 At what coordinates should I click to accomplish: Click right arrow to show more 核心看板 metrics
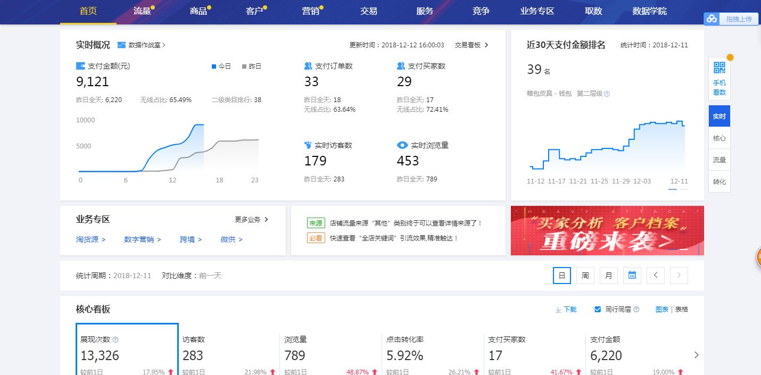coord(697,355)
